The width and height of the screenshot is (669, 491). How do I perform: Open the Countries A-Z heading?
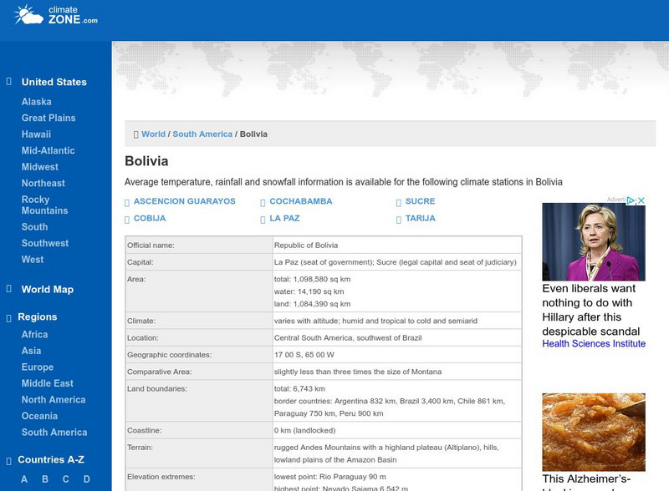click(51, 459)
